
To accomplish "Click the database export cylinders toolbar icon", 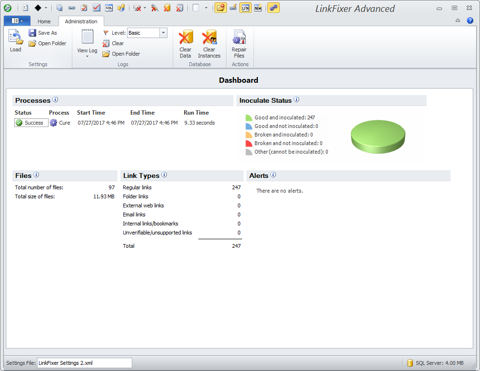I will (121, 8).
